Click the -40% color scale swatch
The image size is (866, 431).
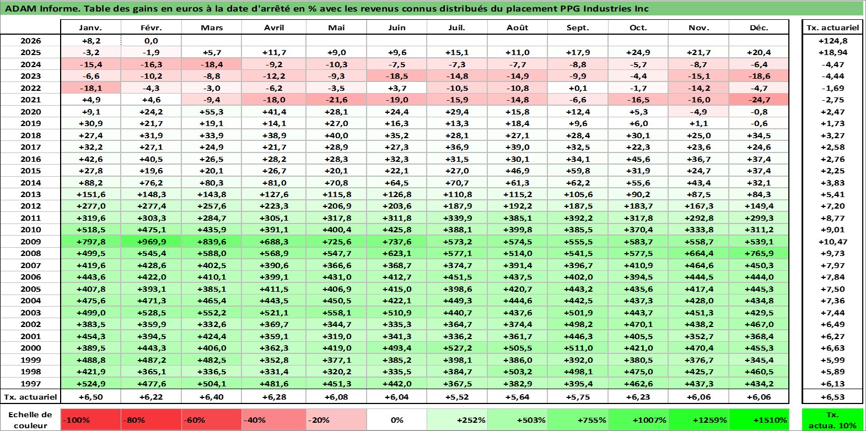click(274, 419)
